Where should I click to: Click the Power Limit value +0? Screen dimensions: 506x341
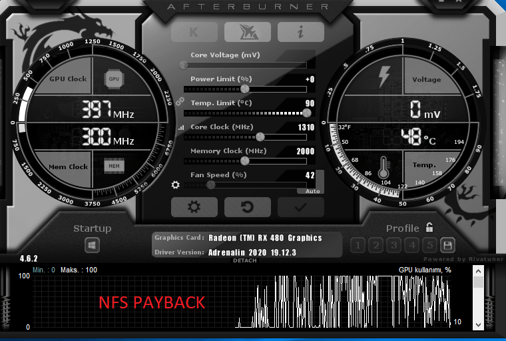tap(310, 79)
